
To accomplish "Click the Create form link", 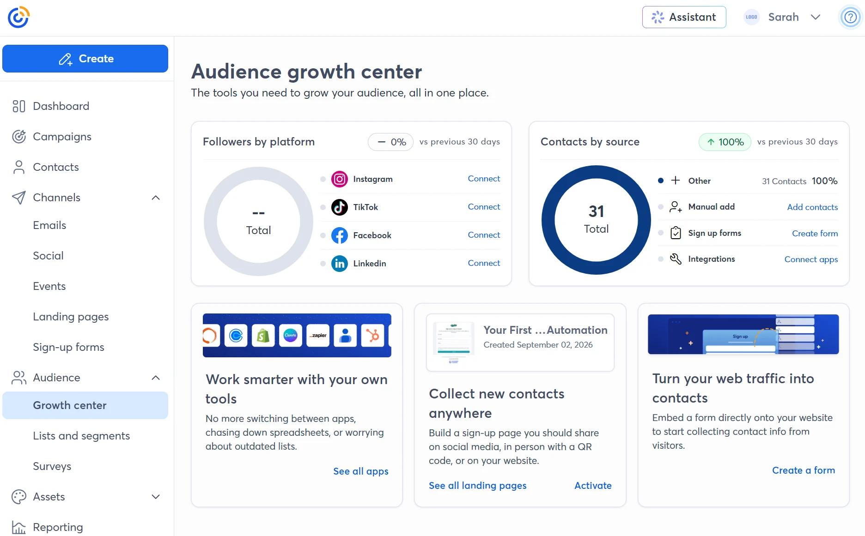I will click(x=815, y=234).
